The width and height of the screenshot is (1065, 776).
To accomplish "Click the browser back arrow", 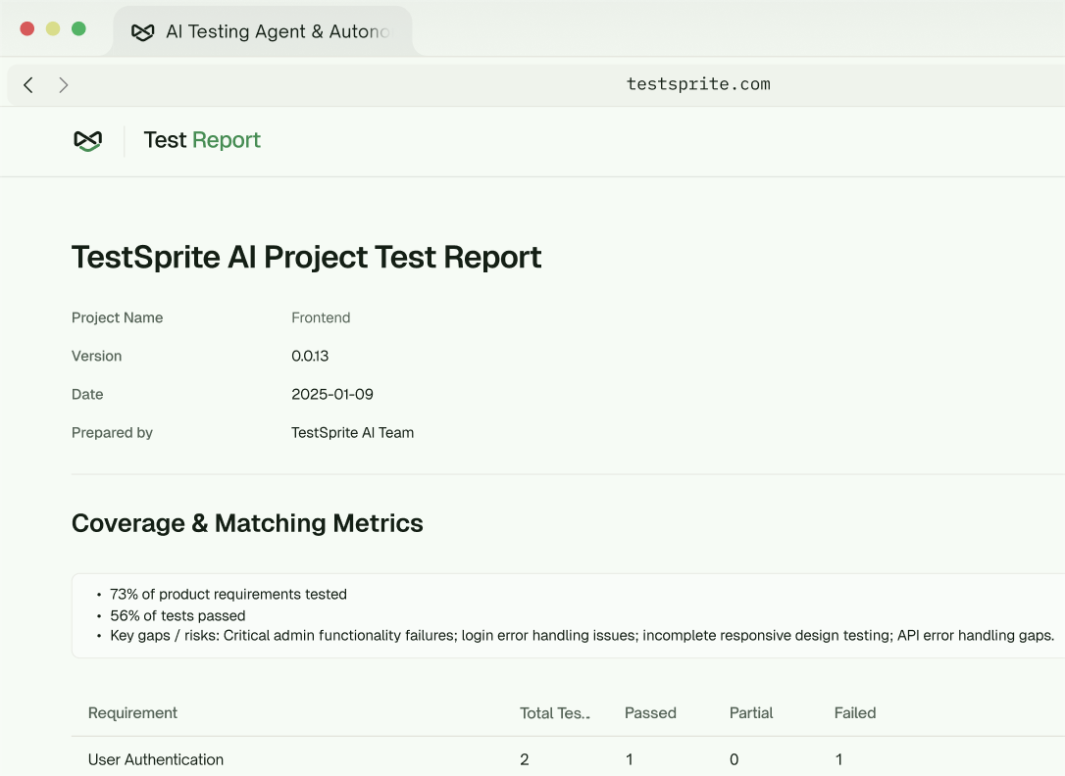I will [x=27, y=85].
